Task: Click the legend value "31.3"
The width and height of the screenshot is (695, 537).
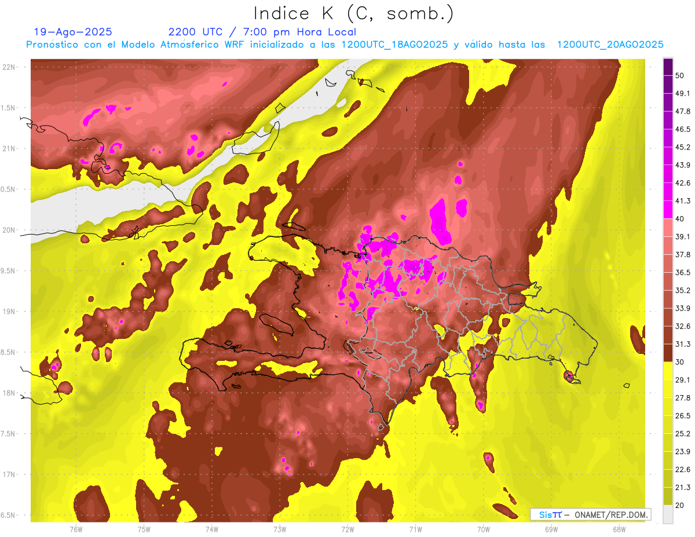Action: pos(683,344)
